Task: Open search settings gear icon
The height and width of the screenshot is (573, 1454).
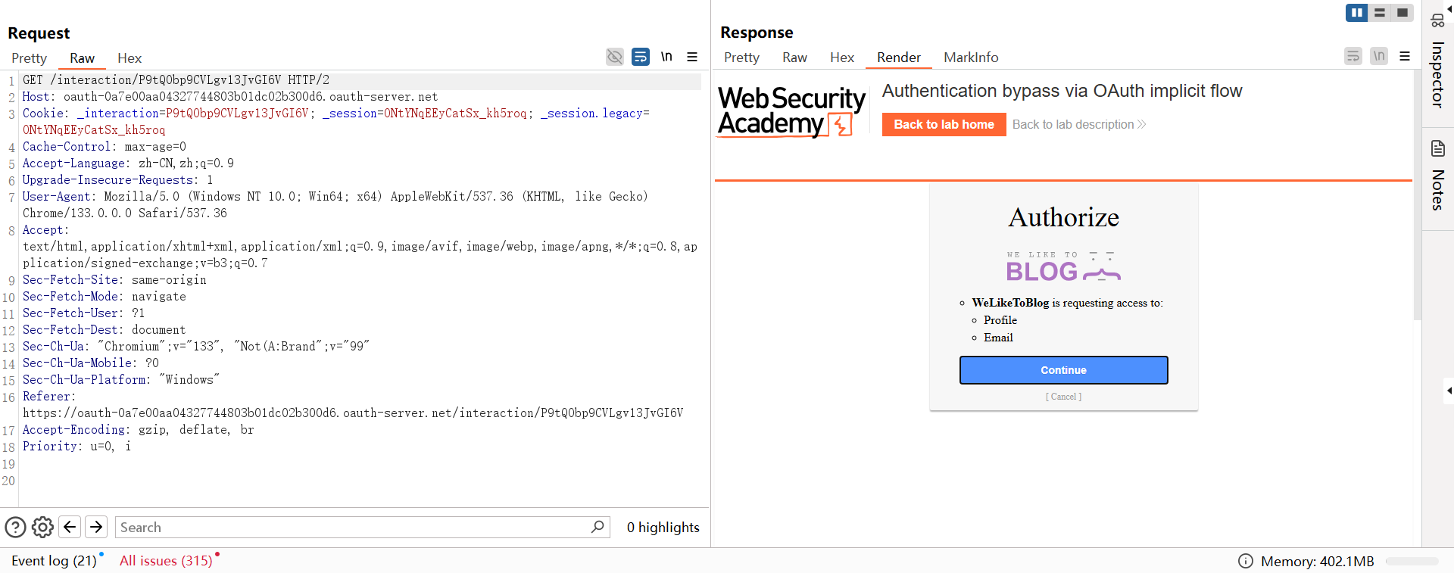Action: [x=42, y=527]
